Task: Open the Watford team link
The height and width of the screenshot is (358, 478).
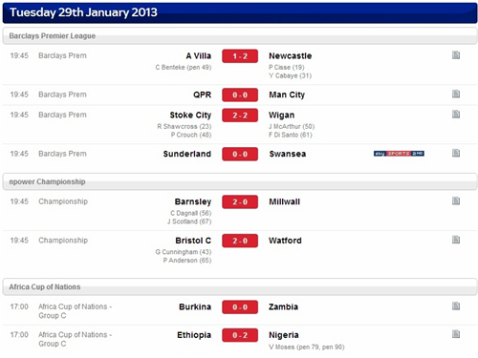Action: (285, 241)
